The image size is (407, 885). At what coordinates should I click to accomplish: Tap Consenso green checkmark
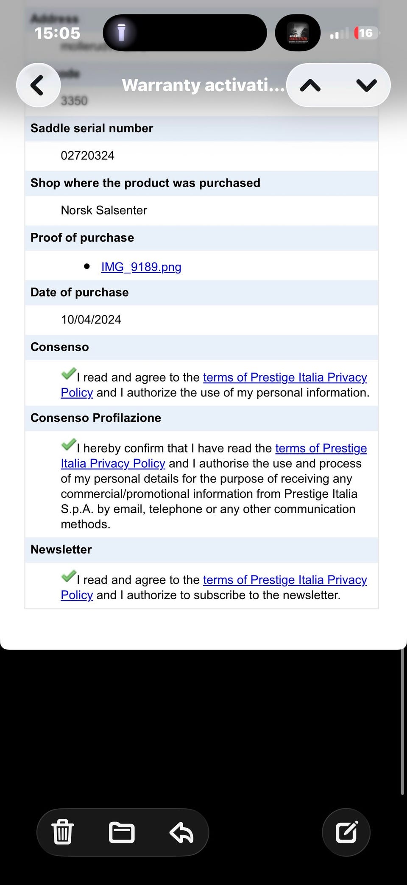pyautogui.click(x=68, y=374)
